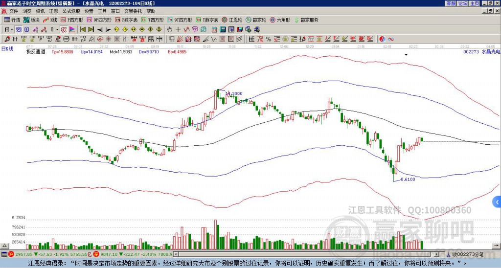Open the 赢家轮 wheel tool
Image resolution: width=501 pixels, height=268 pixels.
pyautogui.click(x=256, y=20)
